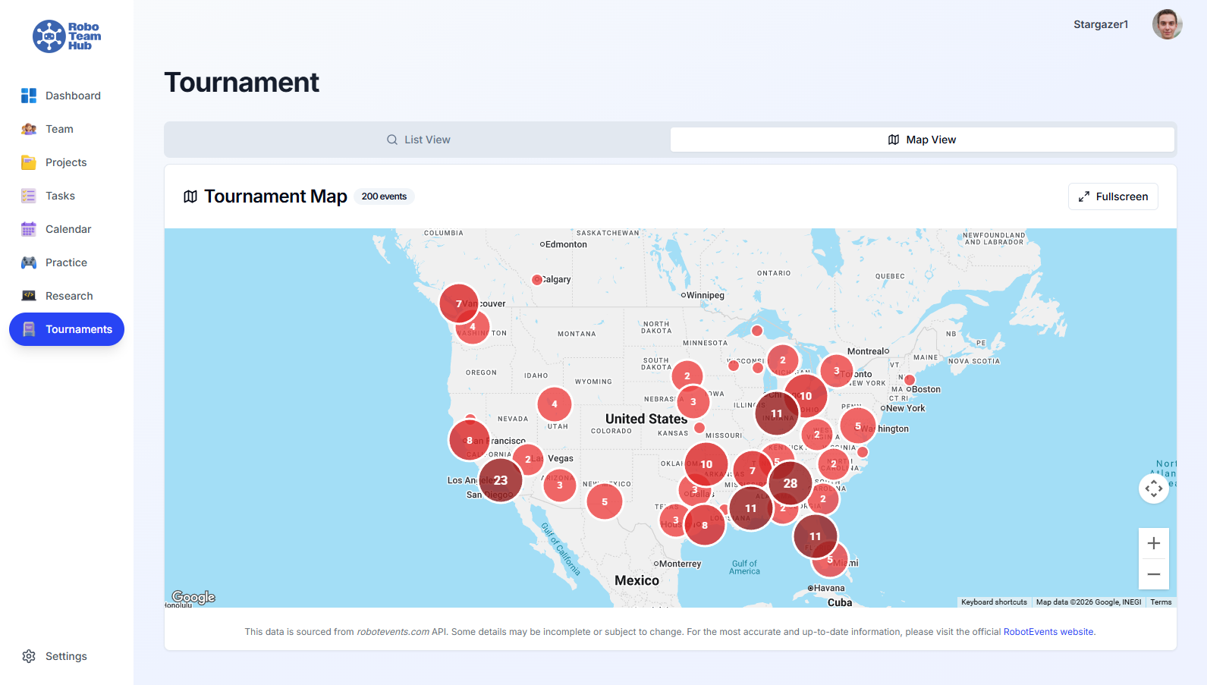This screenshot has height=685, width=1207.
Task: Open the Stargazer1 profile avatar
Action: (1167, 24)
